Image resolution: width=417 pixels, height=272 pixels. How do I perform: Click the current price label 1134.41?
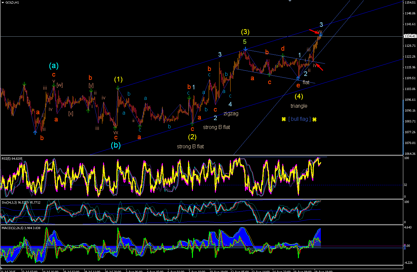coord(410,36)
